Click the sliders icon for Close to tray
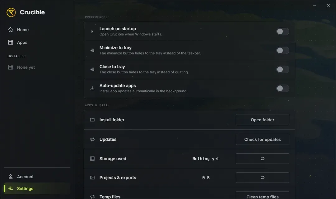Viewport: 336px width, 199px height. point(92,69)
